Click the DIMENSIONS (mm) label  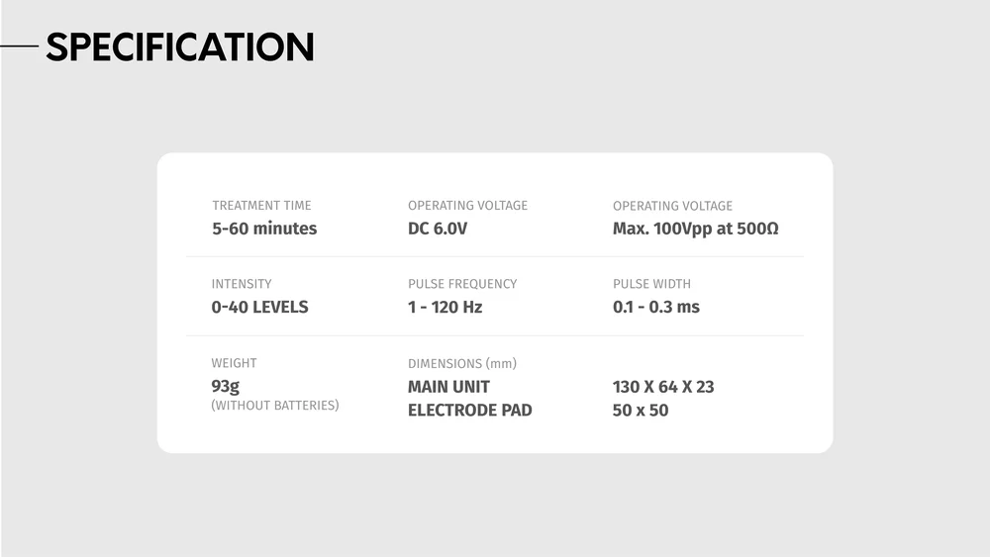point(462,364)
